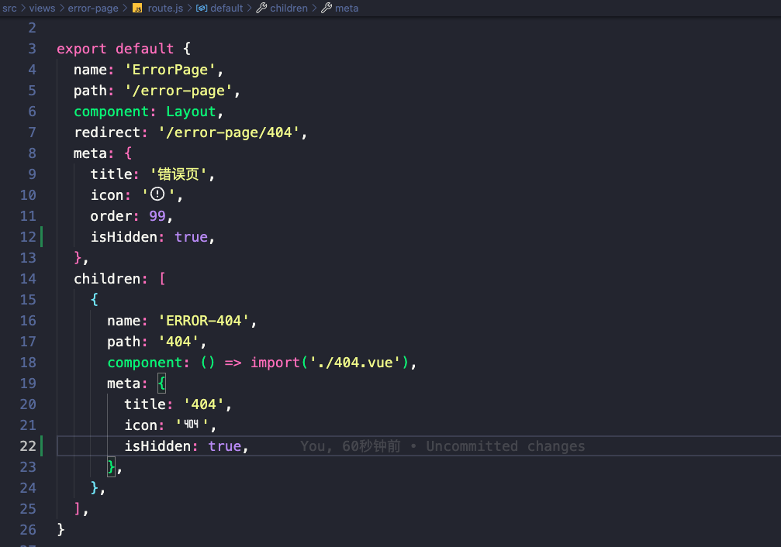
Task: Click the green change marker on line 22
Action: point(41,446)
